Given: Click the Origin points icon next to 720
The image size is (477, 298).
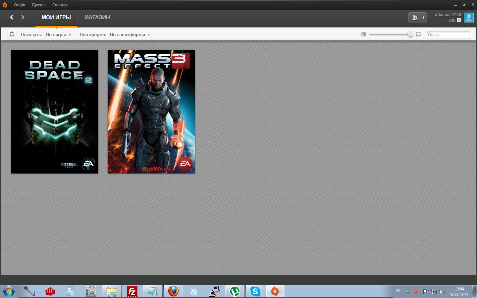Looking at the screenshot, I should click(x=459, y=20).
